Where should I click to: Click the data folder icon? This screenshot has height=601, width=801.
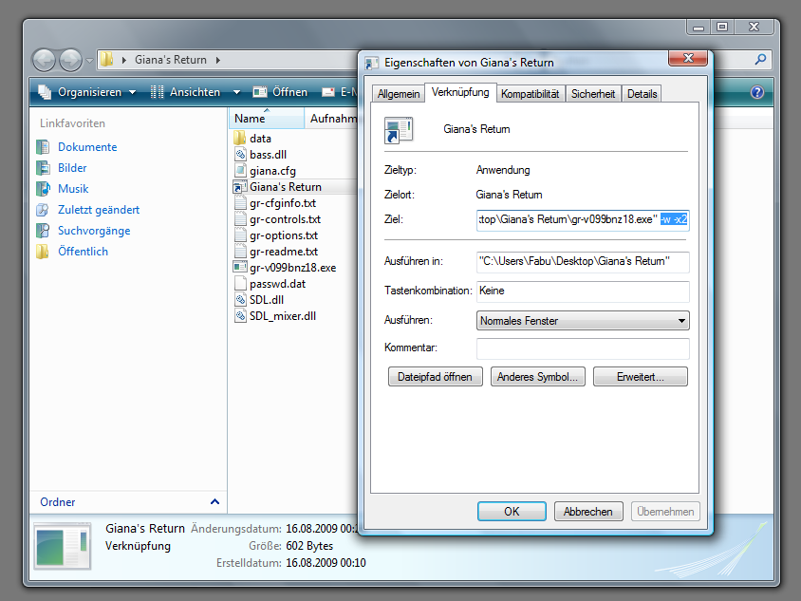pyautogui.click(x=240, y=139)
